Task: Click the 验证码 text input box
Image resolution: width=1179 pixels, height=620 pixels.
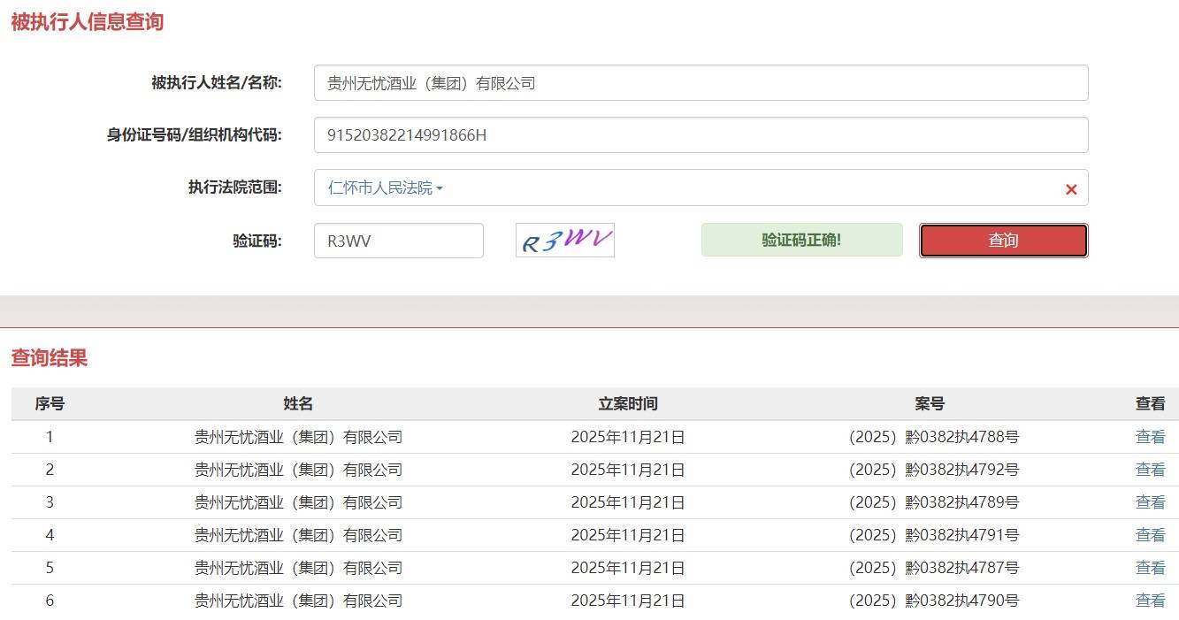Action: pos(398,241)
